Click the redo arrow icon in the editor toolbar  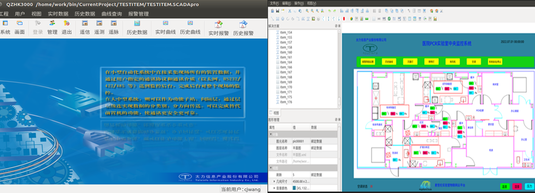[335, 11]
